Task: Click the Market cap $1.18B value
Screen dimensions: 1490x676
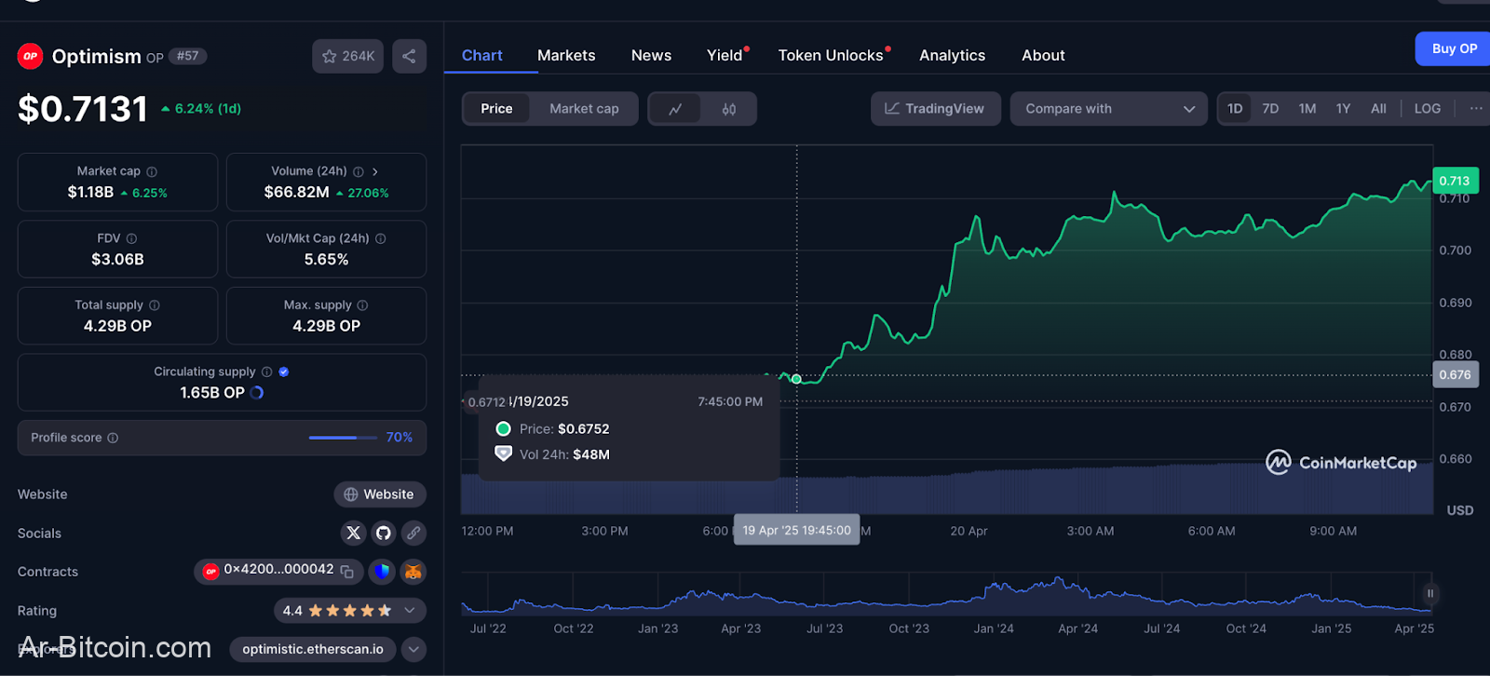Action: pos(90,193)
